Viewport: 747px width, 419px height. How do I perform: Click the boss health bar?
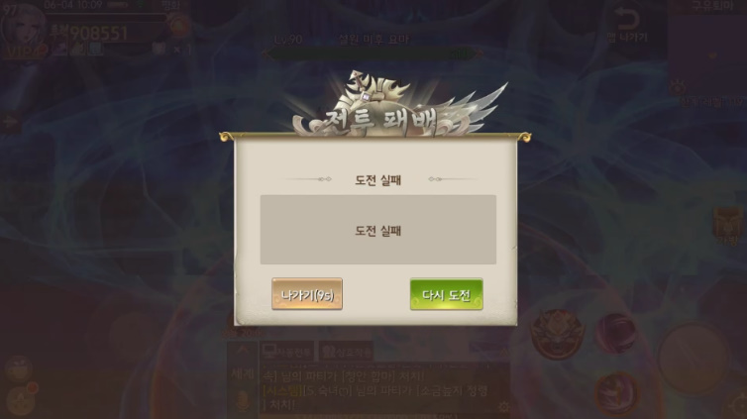pos(373,53)
